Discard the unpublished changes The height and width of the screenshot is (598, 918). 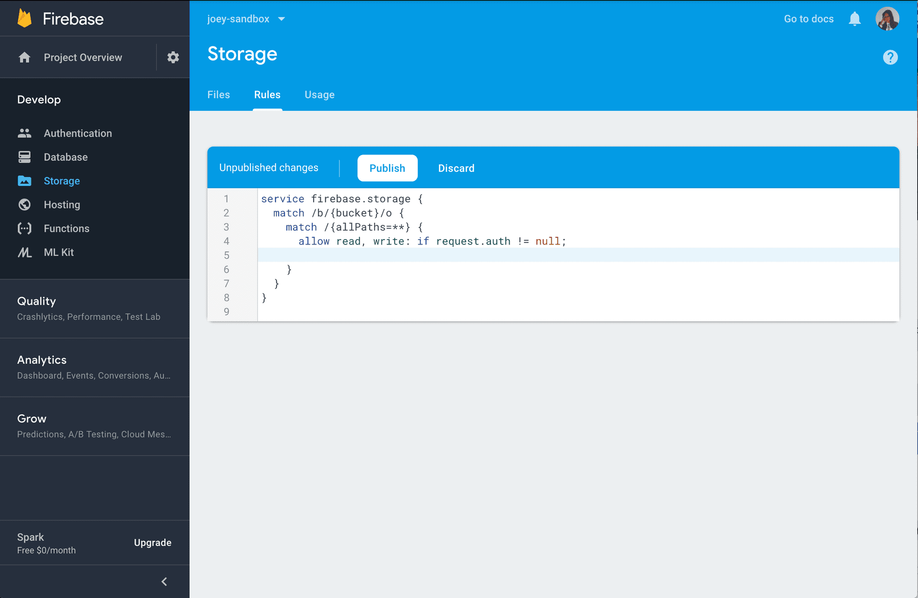coord(456,168)
